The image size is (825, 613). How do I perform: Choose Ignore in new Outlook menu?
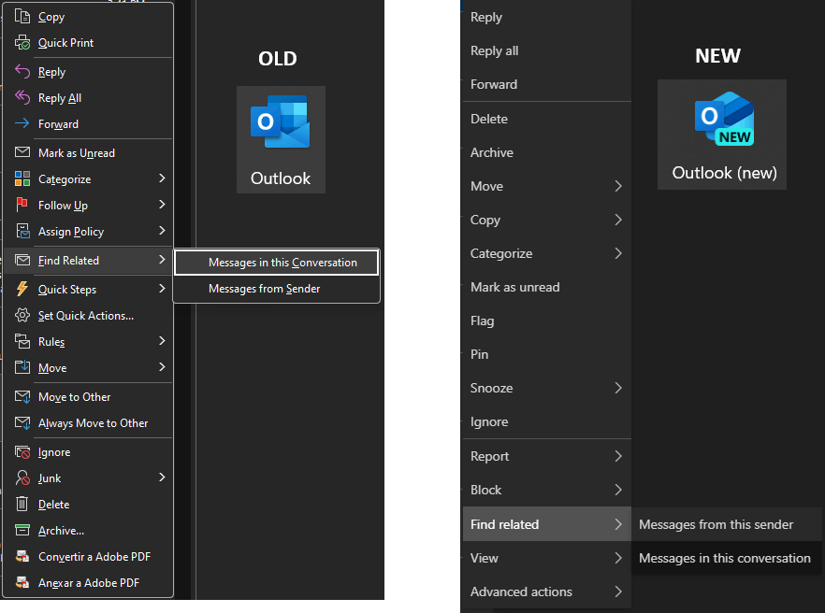(546, 421)
